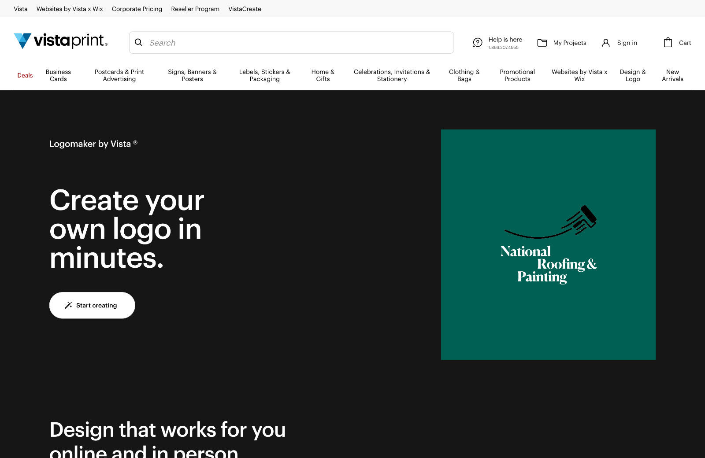The width and height of the screenshot is (705, 458).
Task: Open the Home & Gifts menu
Action: (323, 75)
